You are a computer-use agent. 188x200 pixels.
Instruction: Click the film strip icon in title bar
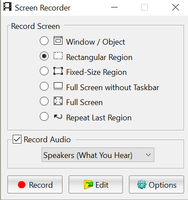click(7, 7)
